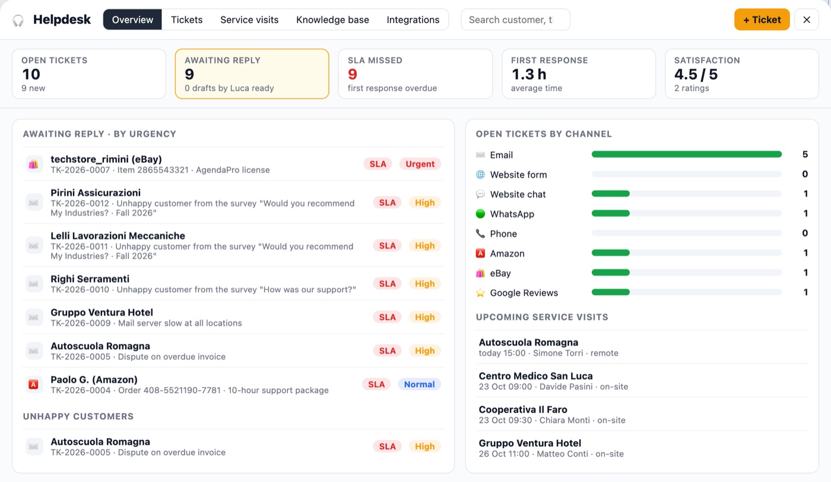This screenshot has width=831, height=482.
Task: Click the Google Reviews star icon
Action: tap(480, 293)
